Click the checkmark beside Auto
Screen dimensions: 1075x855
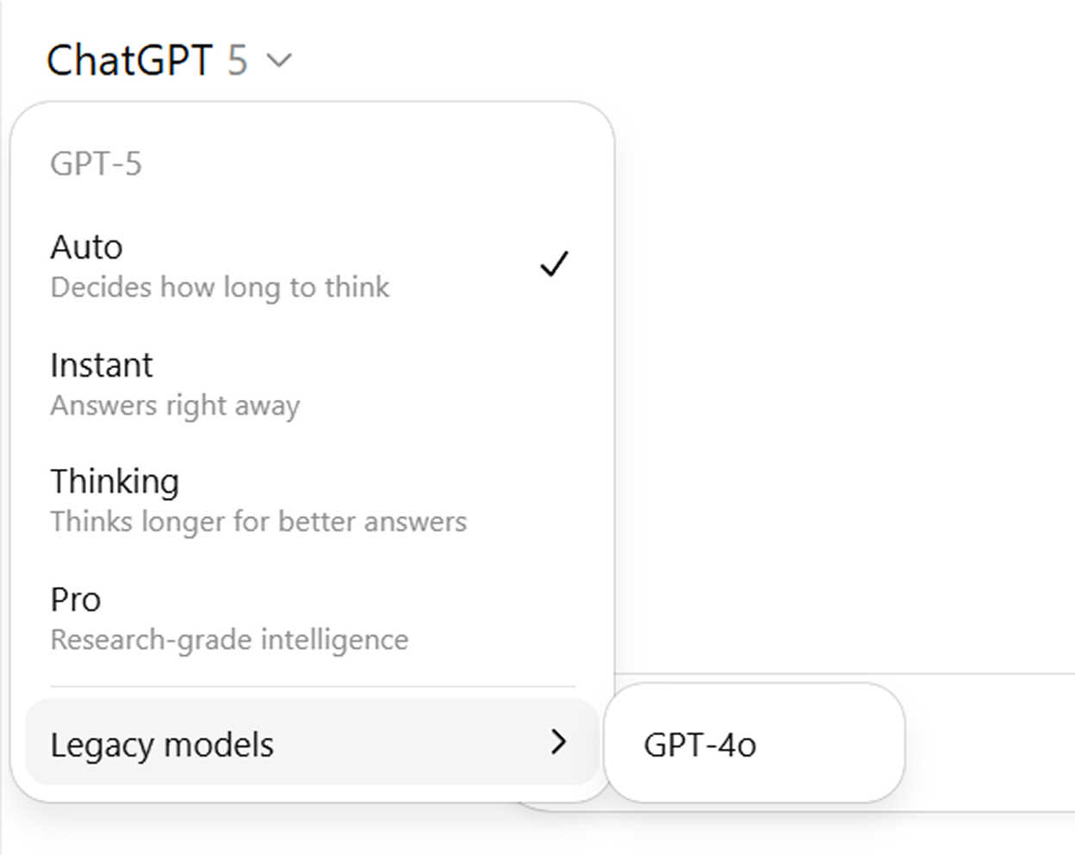click(x=556, y=264)
